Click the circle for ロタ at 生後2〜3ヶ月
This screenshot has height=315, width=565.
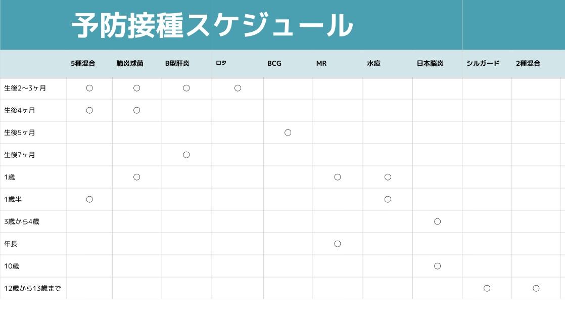238,88
